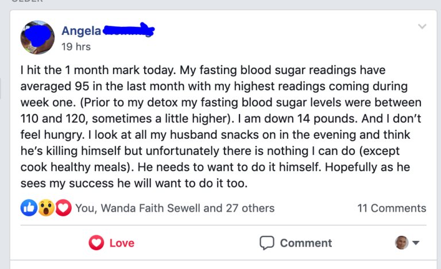
Task: Expand the post options chevron
Action: (422, 26)
